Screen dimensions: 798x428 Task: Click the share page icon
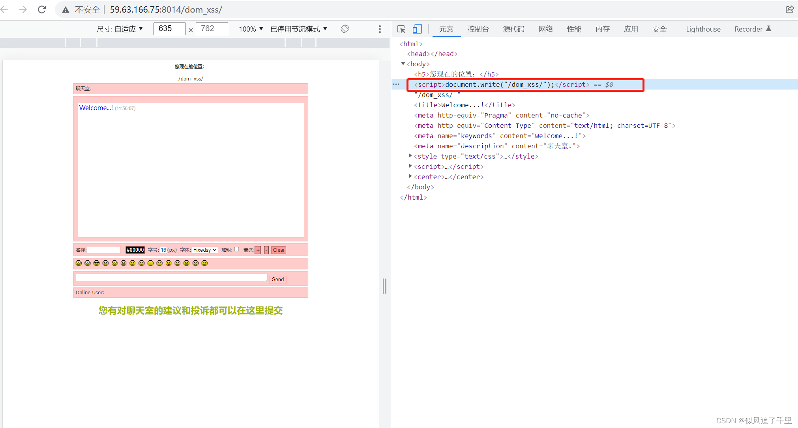789,9
